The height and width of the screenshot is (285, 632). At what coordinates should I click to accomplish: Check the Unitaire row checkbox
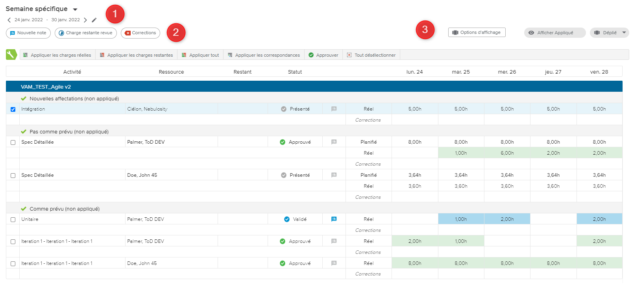(x=13, y=220)
